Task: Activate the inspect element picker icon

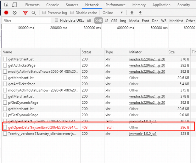Action: tap(6, 5)
